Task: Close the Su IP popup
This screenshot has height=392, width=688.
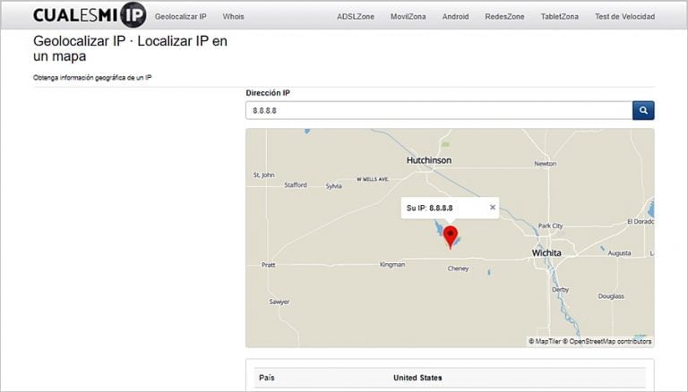Action: [x=492, y=207]
